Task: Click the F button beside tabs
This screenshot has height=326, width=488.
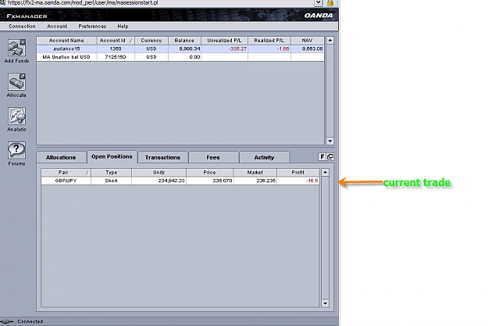Action: [x=322, y=157]
